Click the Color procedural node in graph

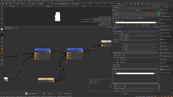(x=46, y=79)
